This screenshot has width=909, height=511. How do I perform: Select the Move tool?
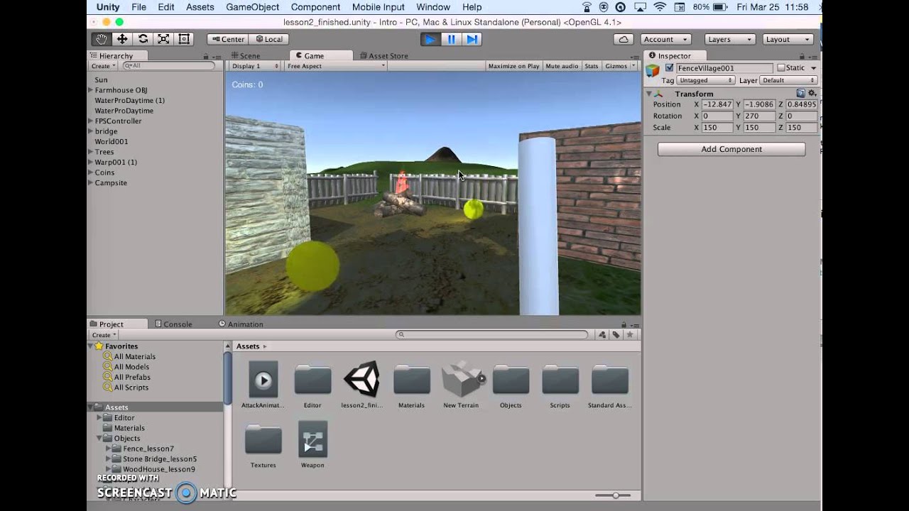click(x=122, y=39)
